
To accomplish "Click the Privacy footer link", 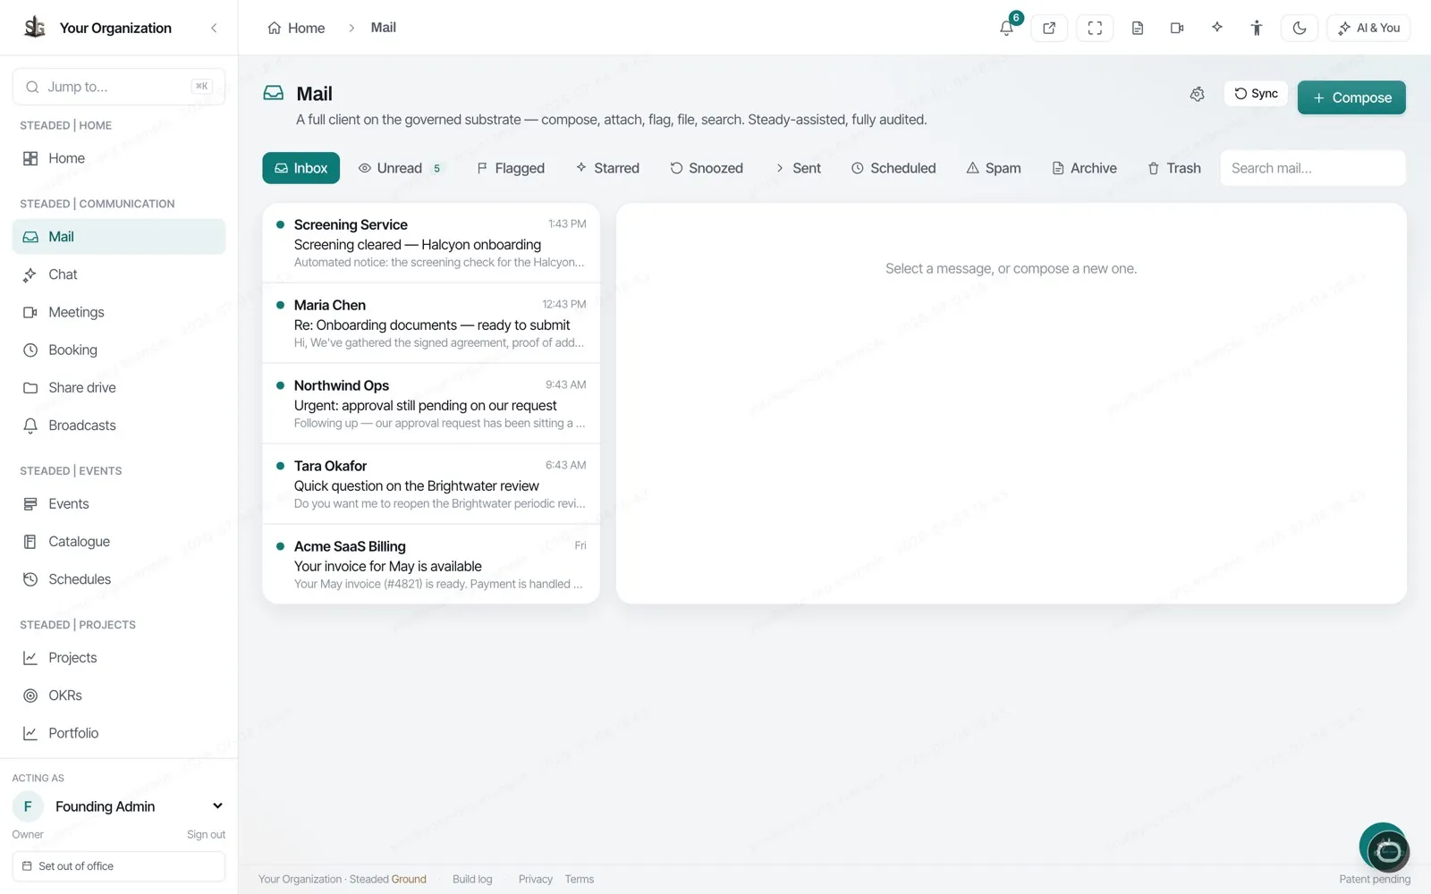I will point(536,880).
